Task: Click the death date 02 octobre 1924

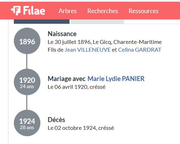Action: 72,128
